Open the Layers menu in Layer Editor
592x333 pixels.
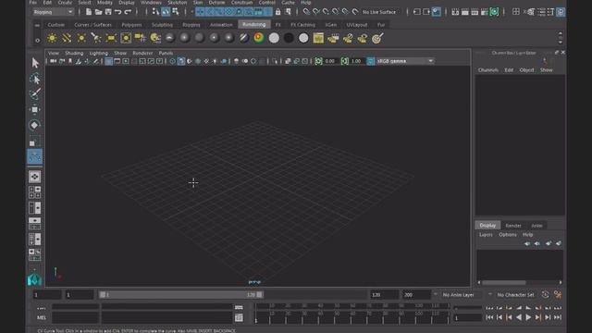point(486,235)
